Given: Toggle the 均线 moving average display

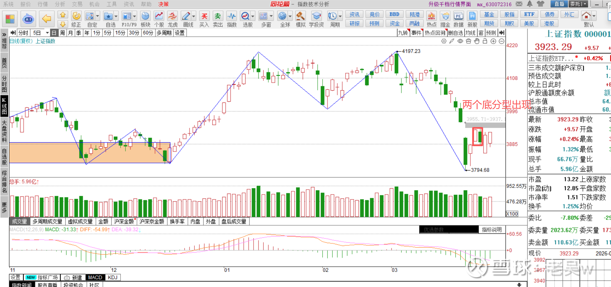Looking at the screenshot, I should click(x=470, y=33).
